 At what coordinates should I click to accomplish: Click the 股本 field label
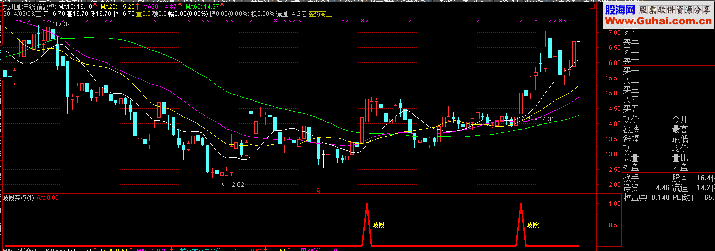point(680,178)
